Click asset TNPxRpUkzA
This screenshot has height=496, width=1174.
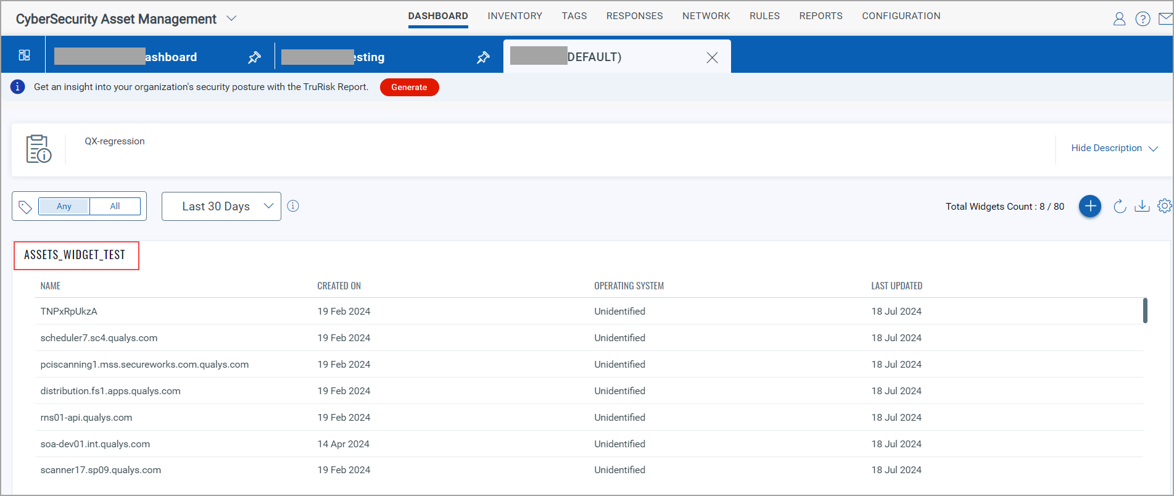coord(69,312)
